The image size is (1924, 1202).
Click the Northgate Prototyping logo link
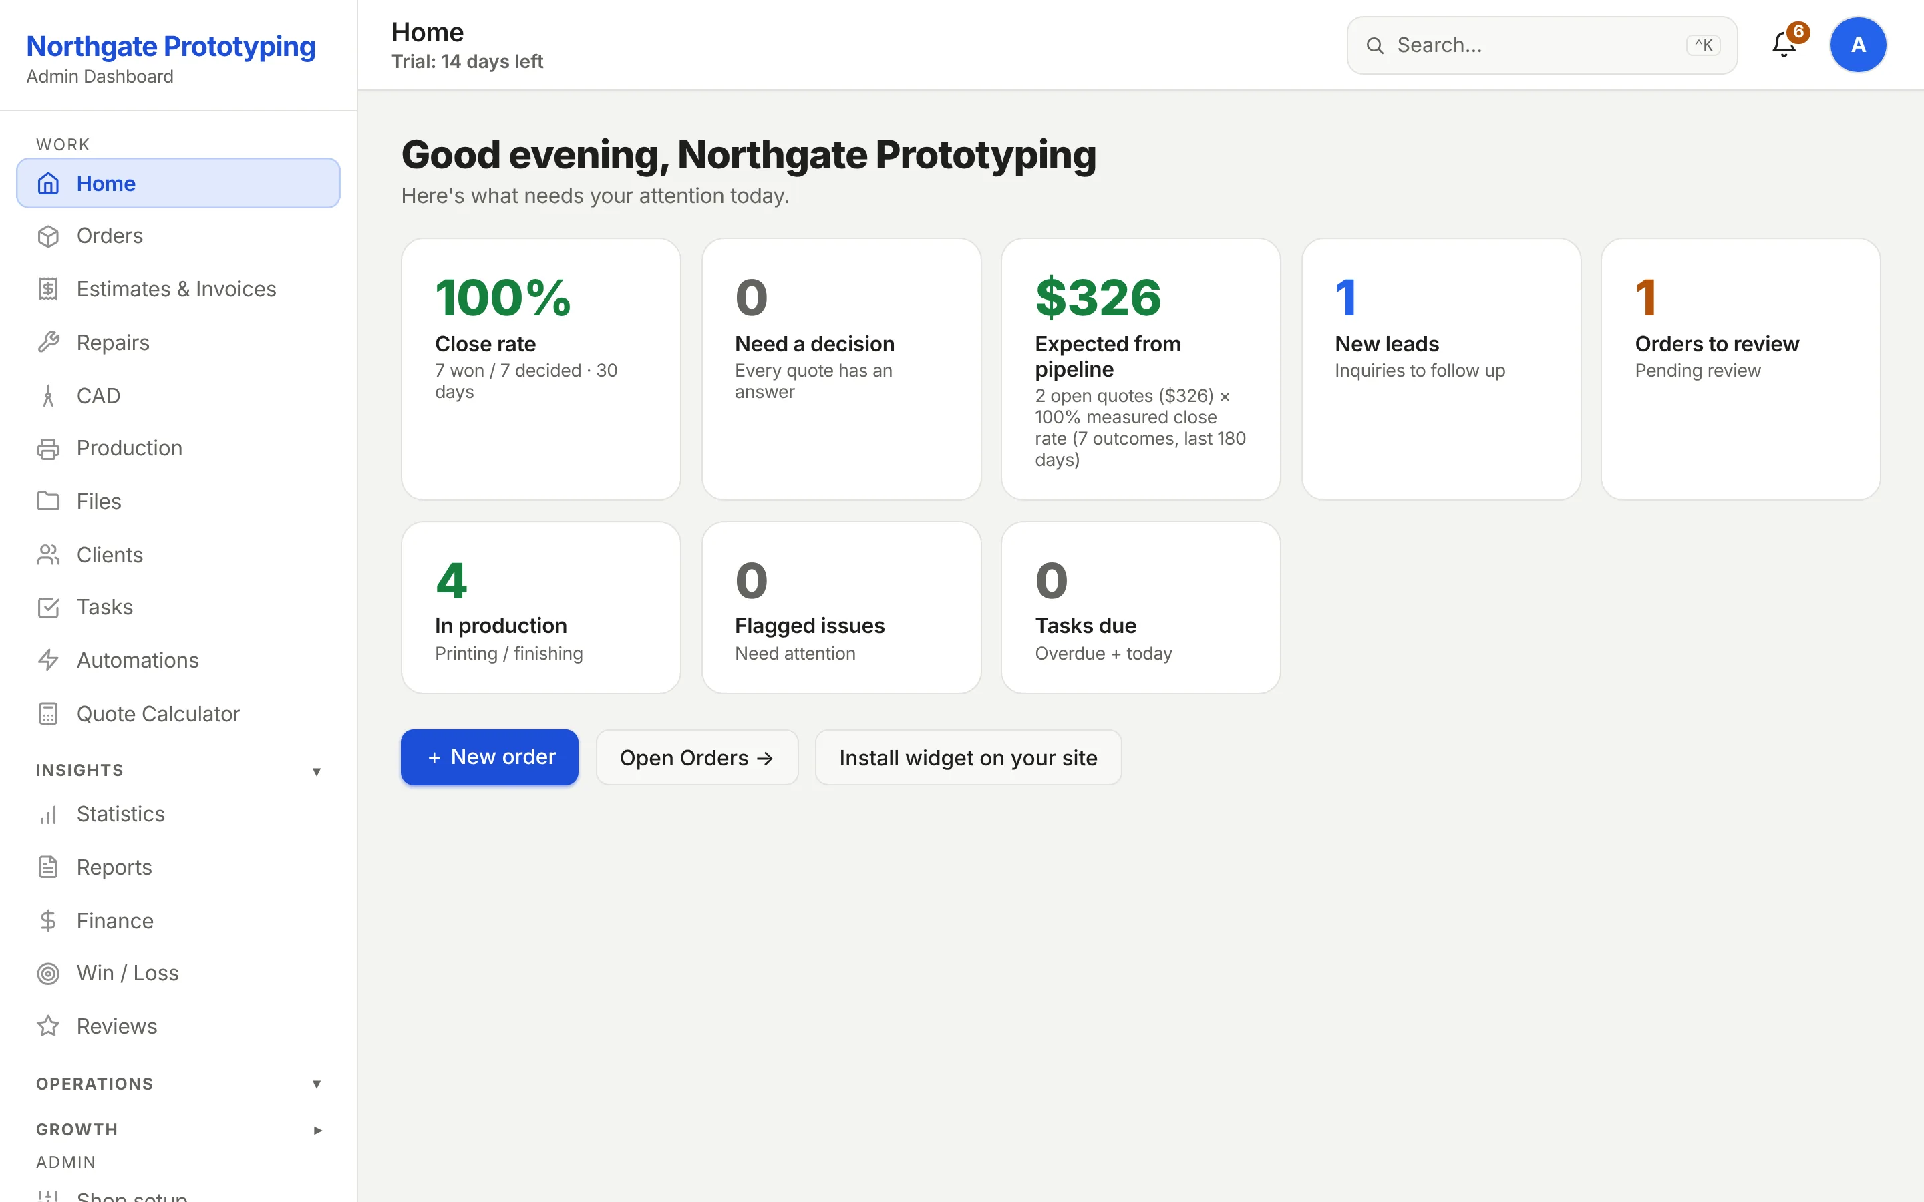tap(171, 46)
